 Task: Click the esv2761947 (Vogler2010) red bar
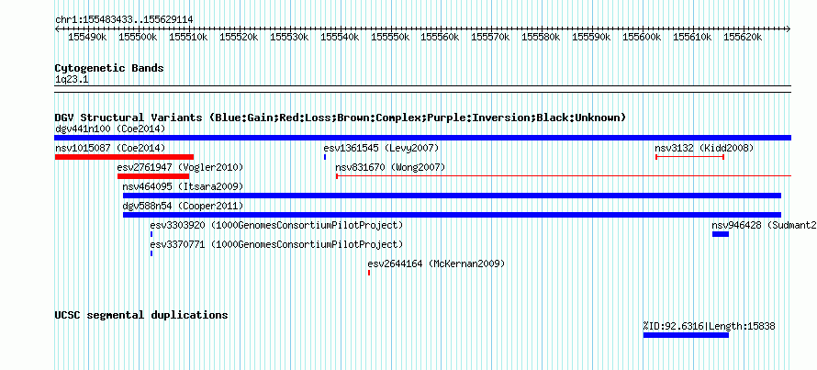pos(153,176)
